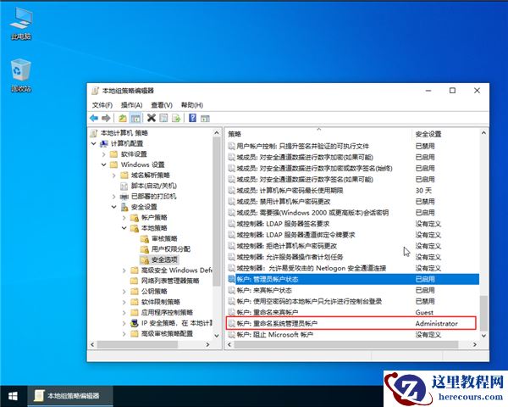Expand the 已部署的打印机 node
508x407 pixels.
(114, 197)
